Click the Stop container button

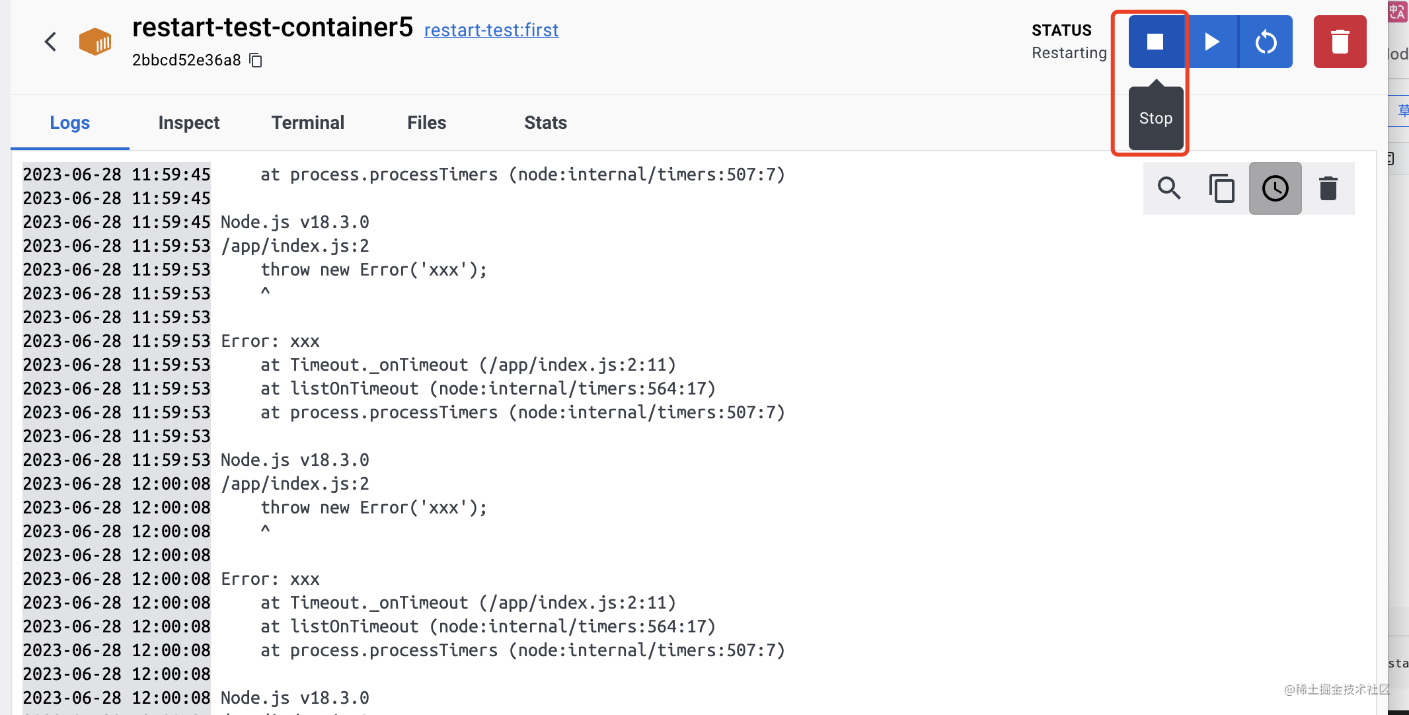click(x=1155, y=42)
